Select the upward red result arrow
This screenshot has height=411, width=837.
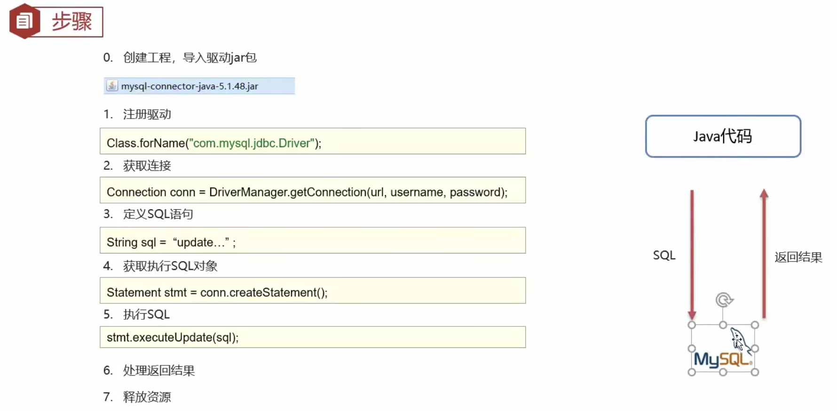[x=764, y=254]
